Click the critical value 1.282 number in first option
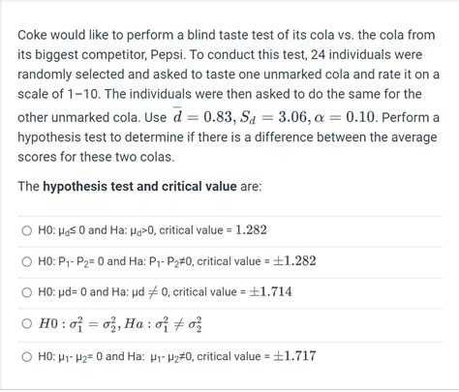459x392 pixels. [x=251, y=230]
